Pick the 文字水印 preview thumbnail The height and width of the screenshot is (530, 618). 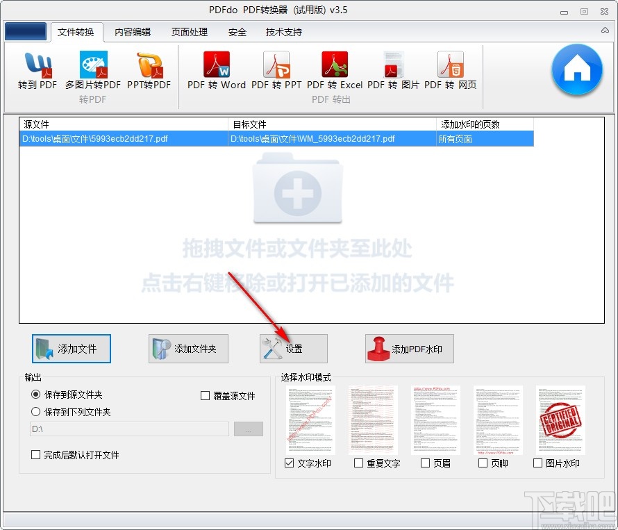(310, 420)
